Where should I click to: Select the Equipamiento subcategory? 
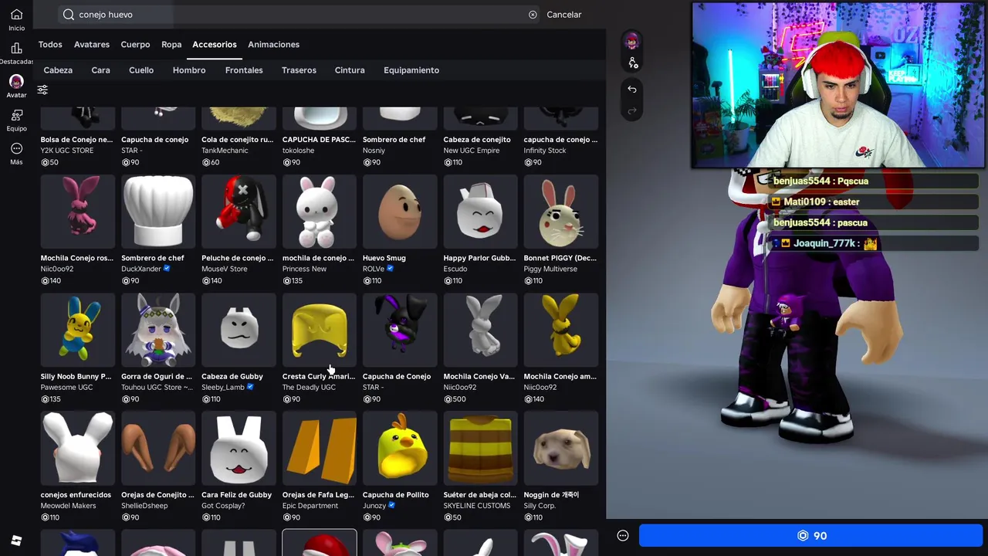tap(411, 70)
